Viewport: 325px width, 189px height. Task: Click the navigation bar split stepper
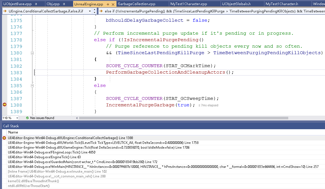[94, 11]
